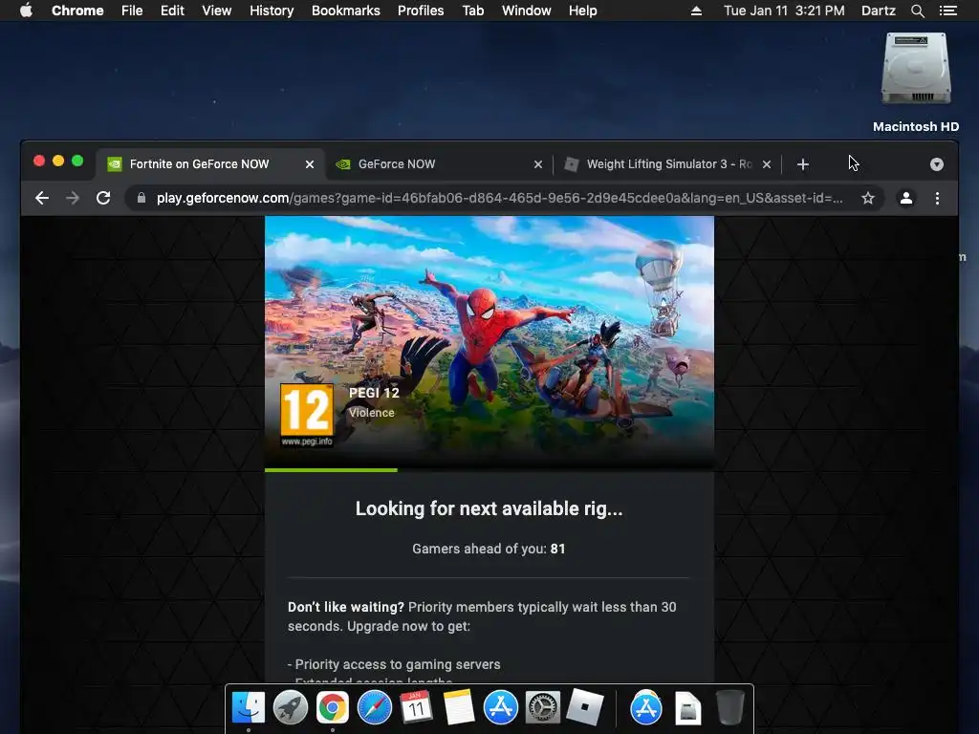Viewport: 979px width, 734px height.
Task: Close the GeForce NOW tab
Action: click(538, 164)
